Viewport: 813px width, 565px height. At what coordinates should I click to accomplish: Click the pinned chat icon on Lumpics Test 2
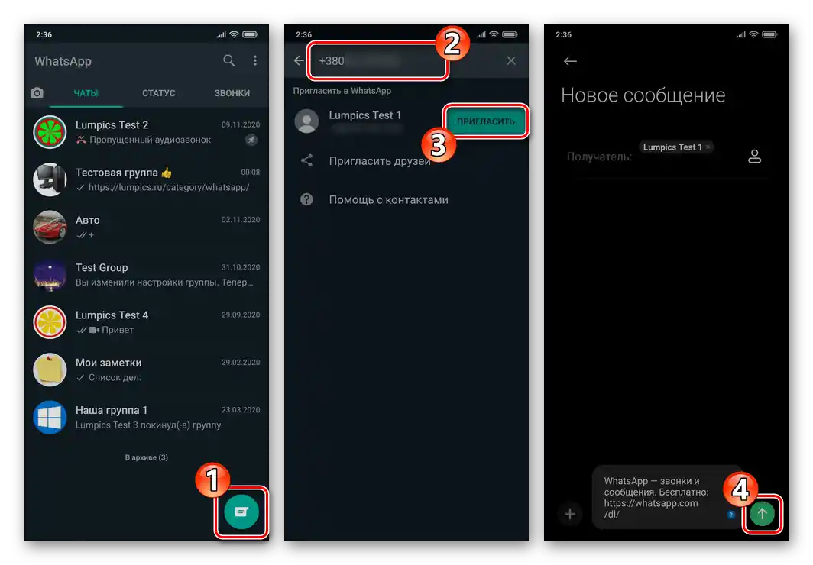(x=251, y=140)
